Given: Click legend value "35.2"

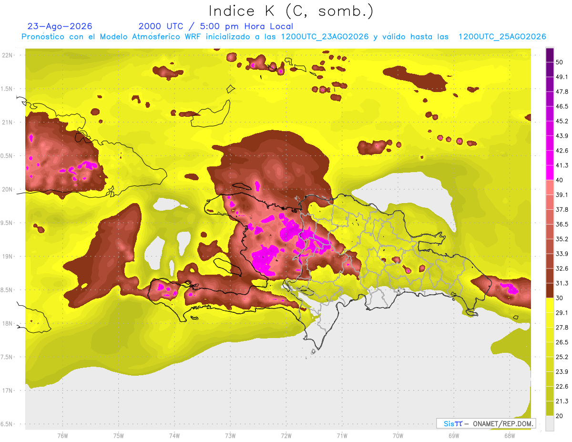Looking at the screenshot, I should tap(562, 239).
